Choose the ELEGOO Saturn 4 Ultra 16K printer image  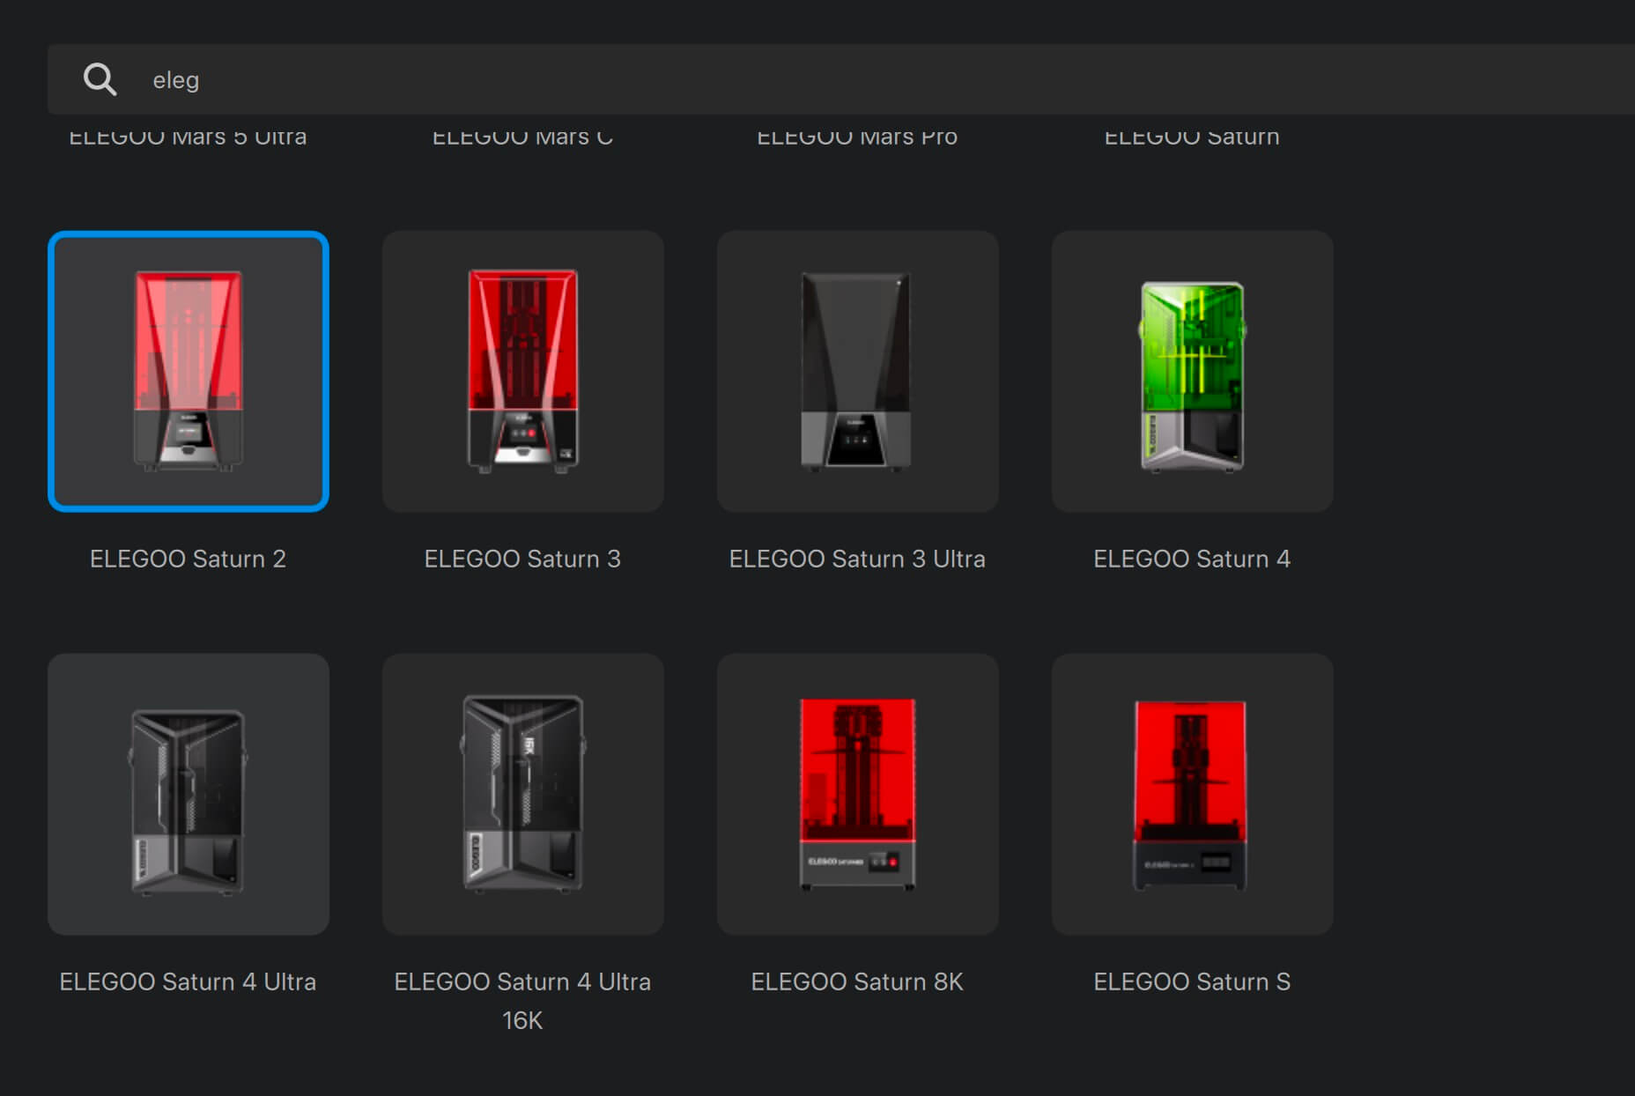523,794
